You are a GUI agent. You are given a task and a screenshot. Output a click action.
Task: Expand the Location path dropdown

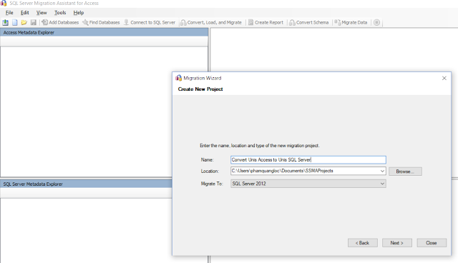pyautogui.click(x=382, y=171)
